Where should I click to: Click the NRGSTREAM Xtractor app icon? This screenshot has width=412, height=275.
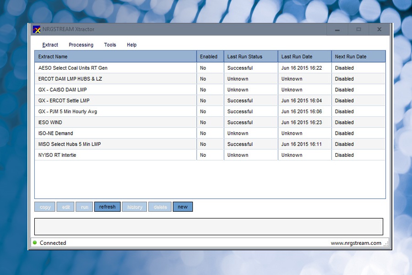[x=37, y=29]
